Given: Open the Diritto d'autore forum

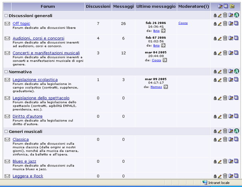Looking at the screenshot, I should coord(28,116).
